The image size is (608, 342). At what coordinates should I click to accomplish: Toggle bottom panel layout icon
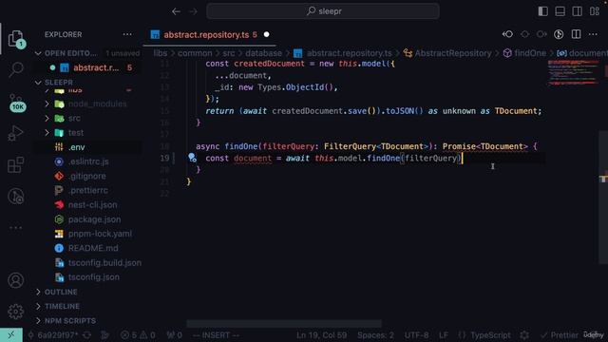pos(560,11)
